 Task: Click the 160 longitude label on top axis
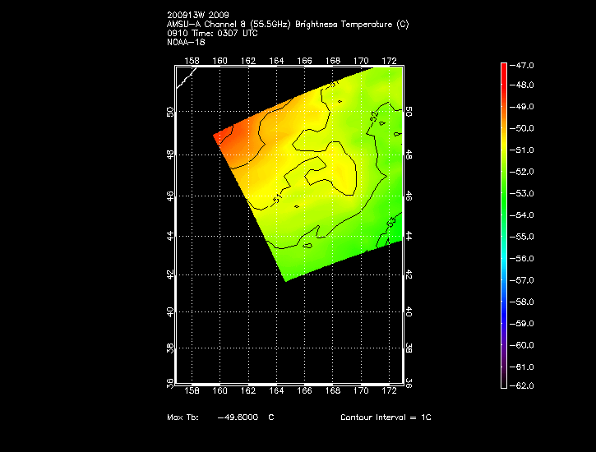(220, 60)
